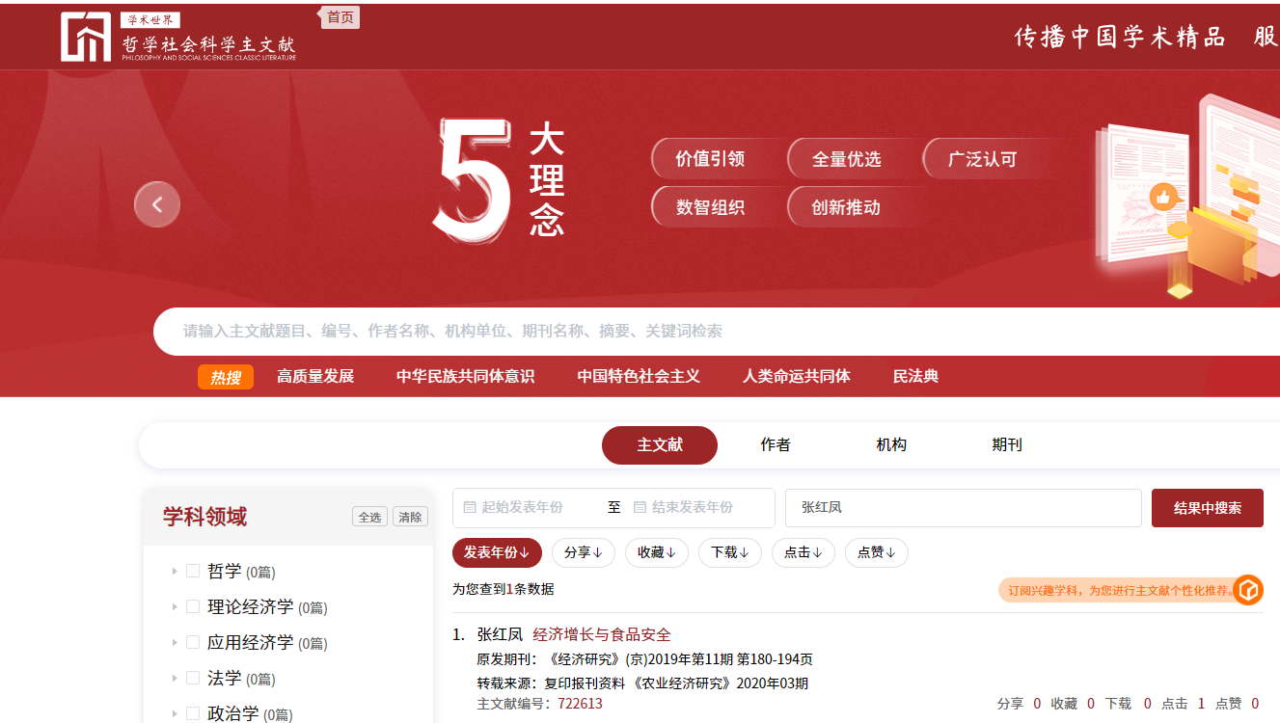
Task: Click the site logo in the header
Action: pyautogui.click(x=177, y=37)
